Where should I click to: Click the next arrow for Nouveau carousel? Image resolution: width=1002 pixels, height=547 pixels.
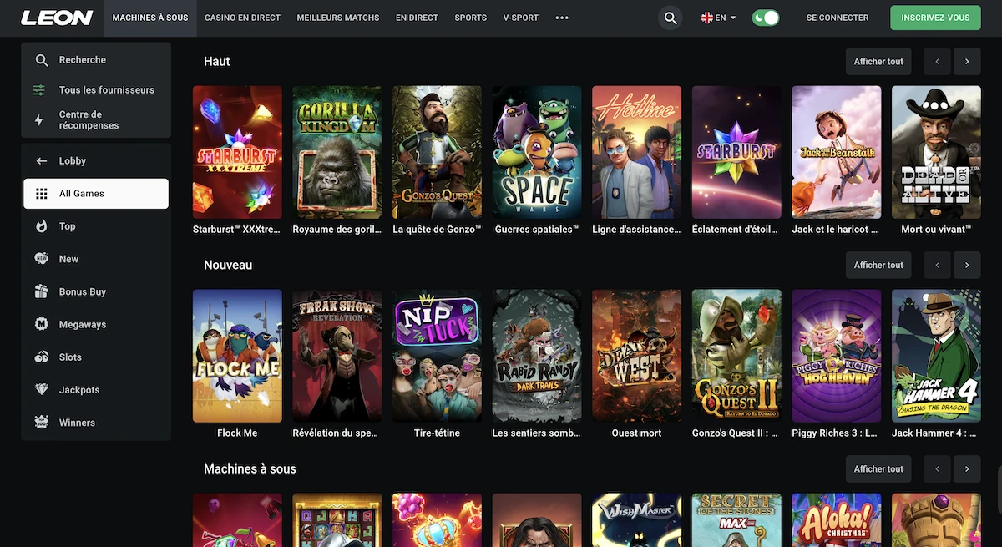(x=967, y=265)
